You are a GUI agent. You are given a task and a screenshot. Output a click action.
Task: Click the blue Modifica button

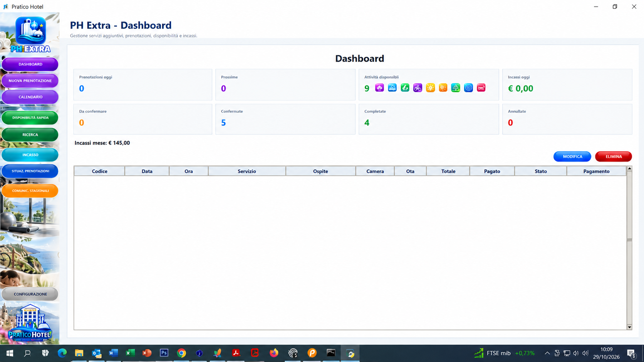click(x=572, y=157)
